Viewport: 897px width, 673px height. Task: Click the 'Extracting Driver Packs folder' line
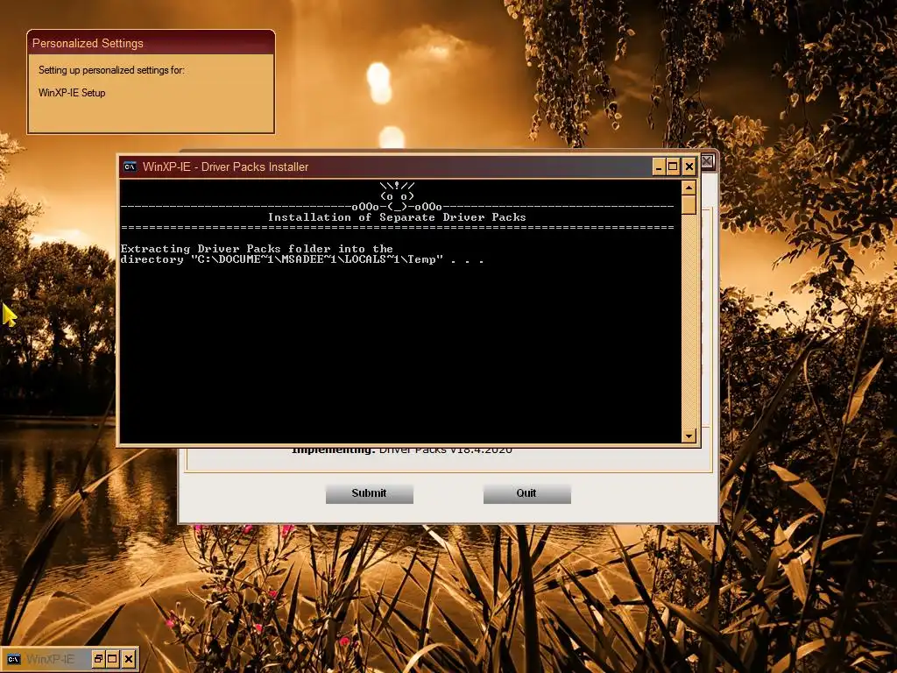[x=257, y=248]
